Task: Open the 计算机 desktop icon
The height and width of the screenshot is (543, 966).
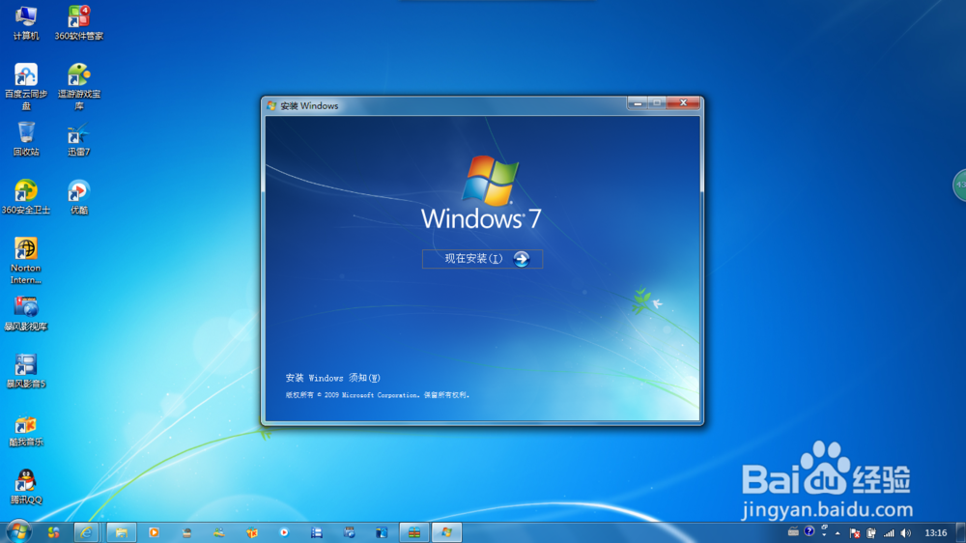Action: tap(26, 23)
